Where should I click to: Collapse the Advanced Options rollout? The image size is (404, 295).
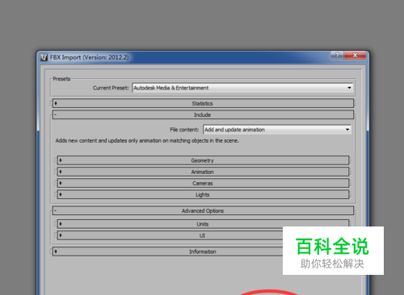(x=203, y=210)
